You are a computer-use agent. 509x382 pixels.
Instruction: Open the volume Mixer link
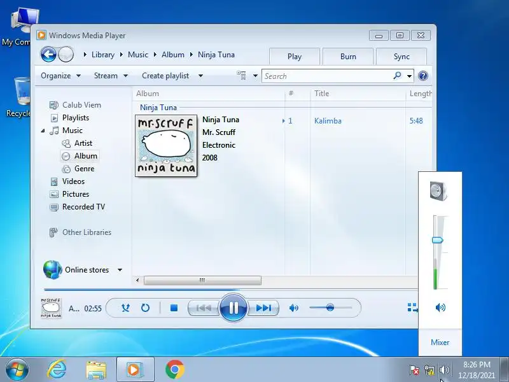(x=440, y=342)
